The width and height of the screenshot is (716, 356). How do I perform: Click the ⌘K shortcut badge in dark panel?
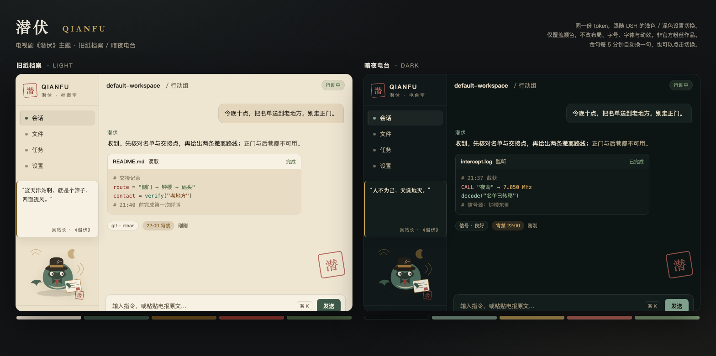click(x=653, y=306)
